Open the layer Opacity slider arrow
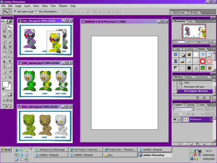This screenshot has width=217, height=163. 213,109
